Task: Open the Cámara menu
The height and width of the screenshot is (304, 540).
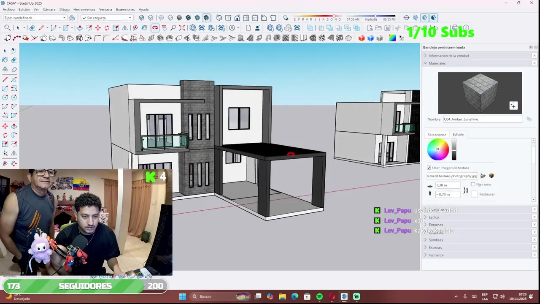Action: coord(49,9)
